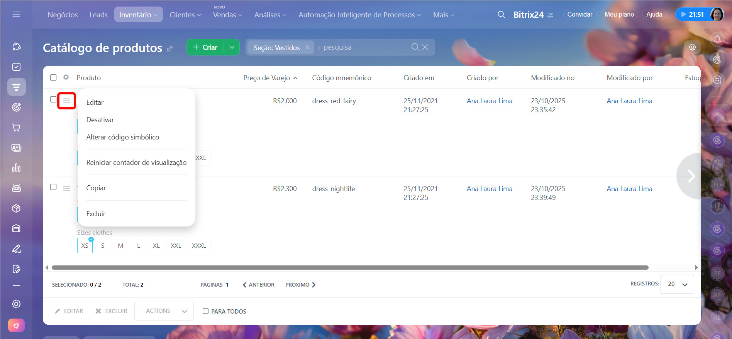732x339 pixels.
Task: Check the dress-red-fairy row checkbox
Action: (53, 99)
